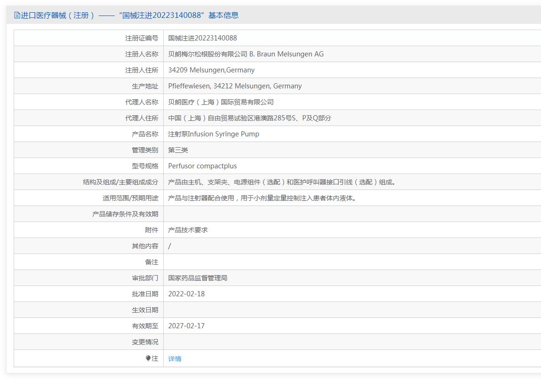Click the approval date 2022-02-18

[186, 294]
